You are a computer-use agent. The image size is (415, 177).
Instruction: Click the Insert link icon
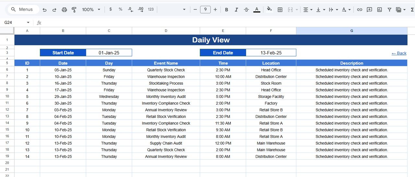click(x=360, y=10)
